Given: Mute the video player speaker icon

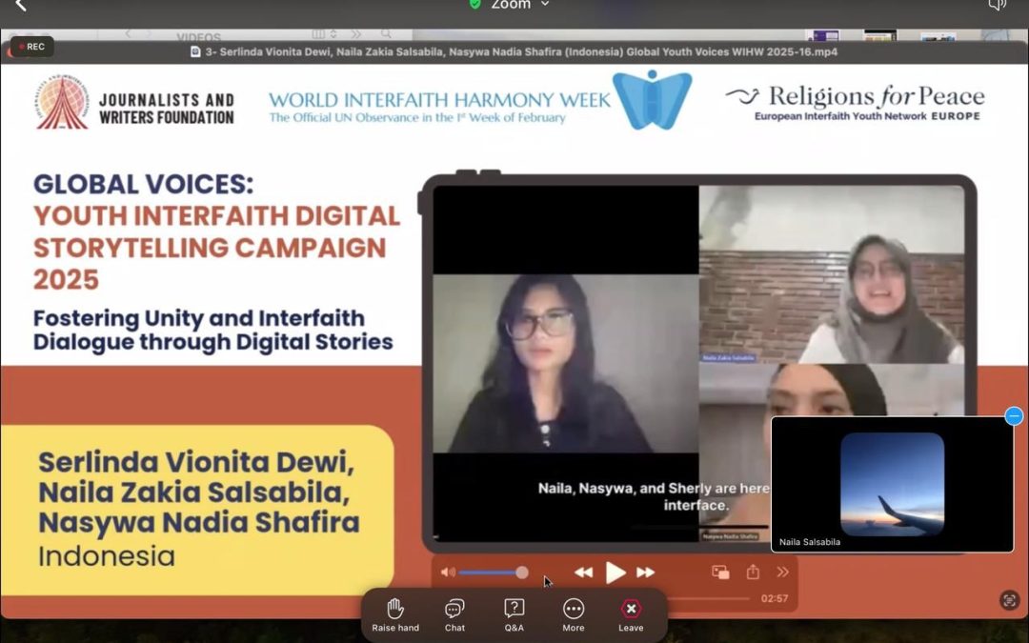Looking at the screenshot, I should [448, 573].
